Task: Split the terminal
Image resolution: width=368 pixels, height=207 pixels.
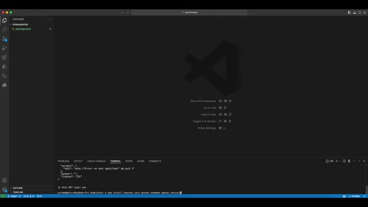Action: click(344, 161)
